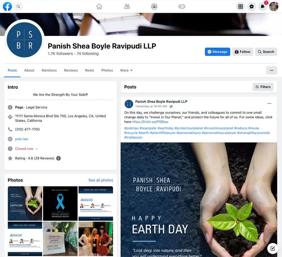Click the Message button
The image size is (282, 257).
tap(217, 52)
